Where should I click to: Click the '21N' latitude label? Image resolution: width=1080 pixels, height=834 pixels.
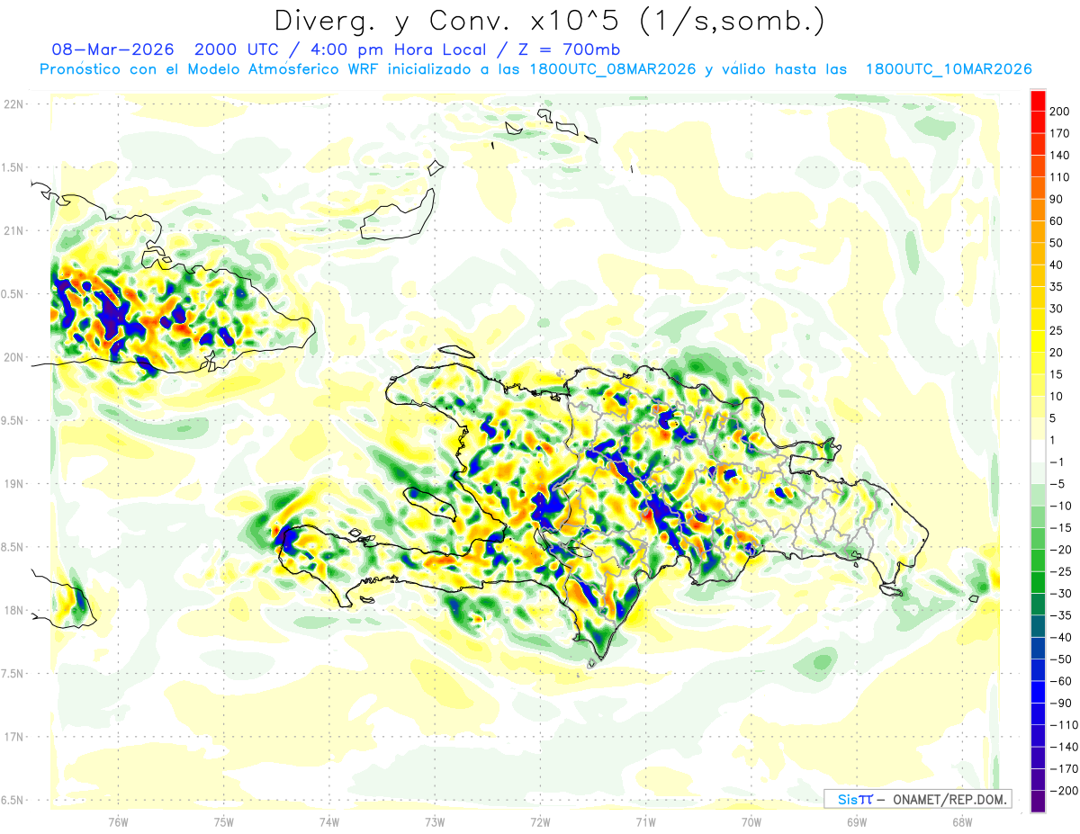pyautogui.click(x=13, y=230)
